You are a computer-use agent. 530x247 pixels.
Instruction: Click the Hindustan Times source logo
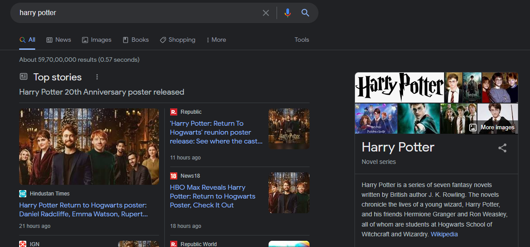[x=23, y=194]
